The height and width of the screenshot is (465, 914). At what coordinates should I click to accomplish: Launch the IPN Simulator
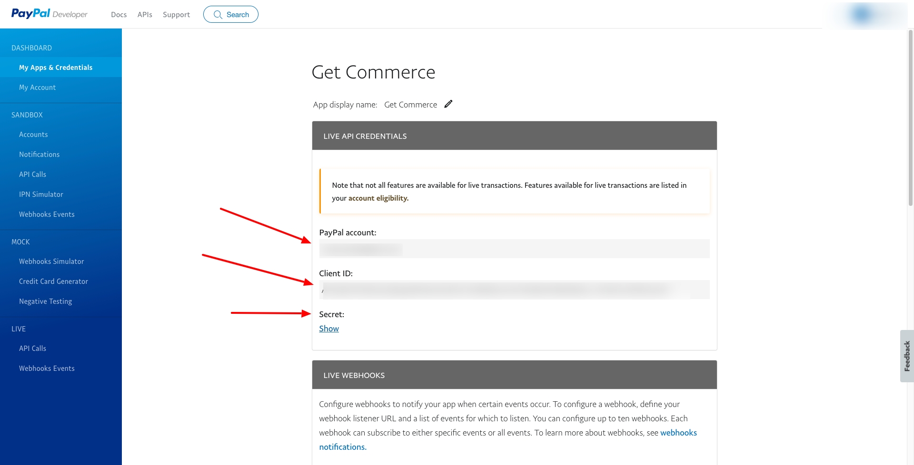(x=41, y=194)
